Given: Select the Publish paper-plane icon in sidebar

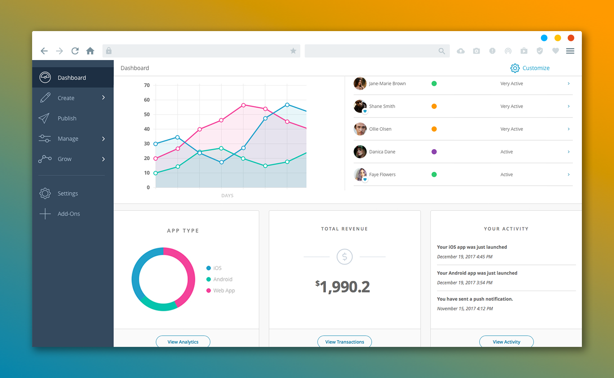Looking at the screenshot, I should 45,118.
